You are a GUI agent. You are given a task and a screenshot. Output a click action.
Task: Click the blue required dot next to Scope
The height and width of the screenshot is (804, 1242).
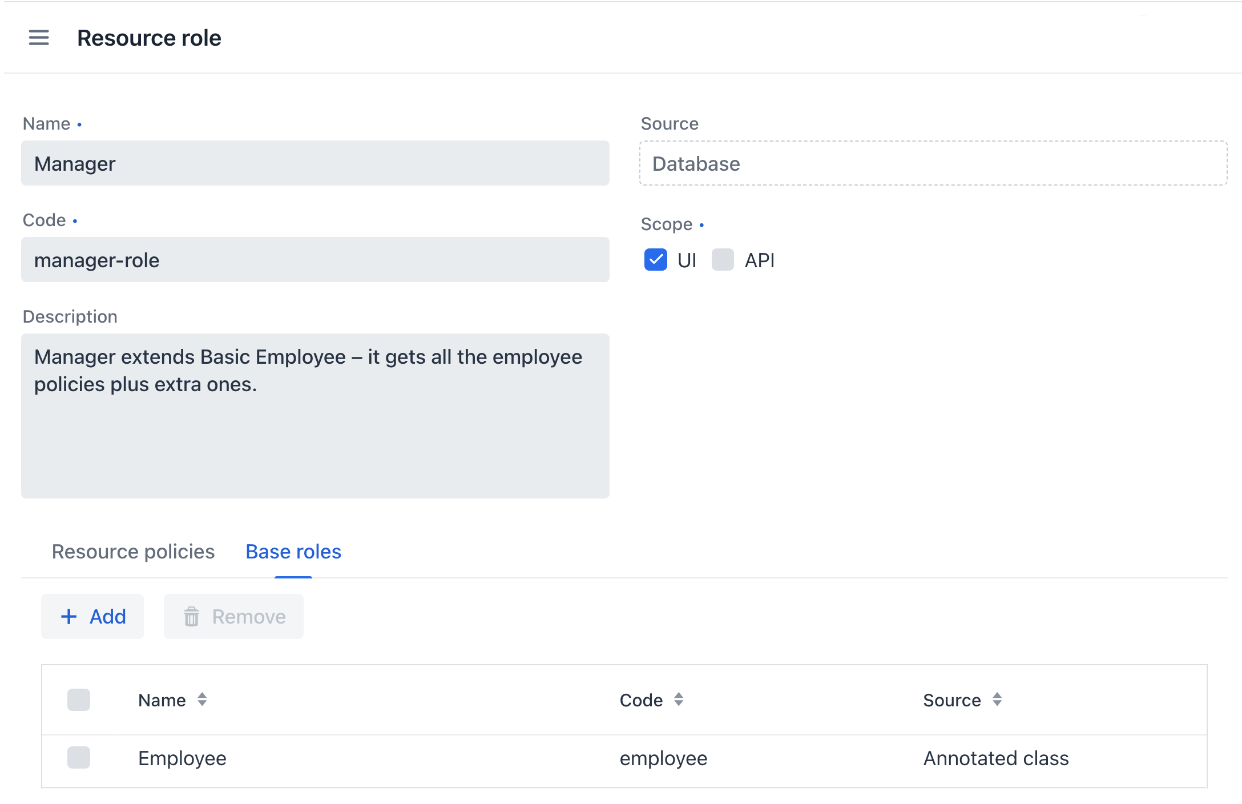tap(702, 224)
